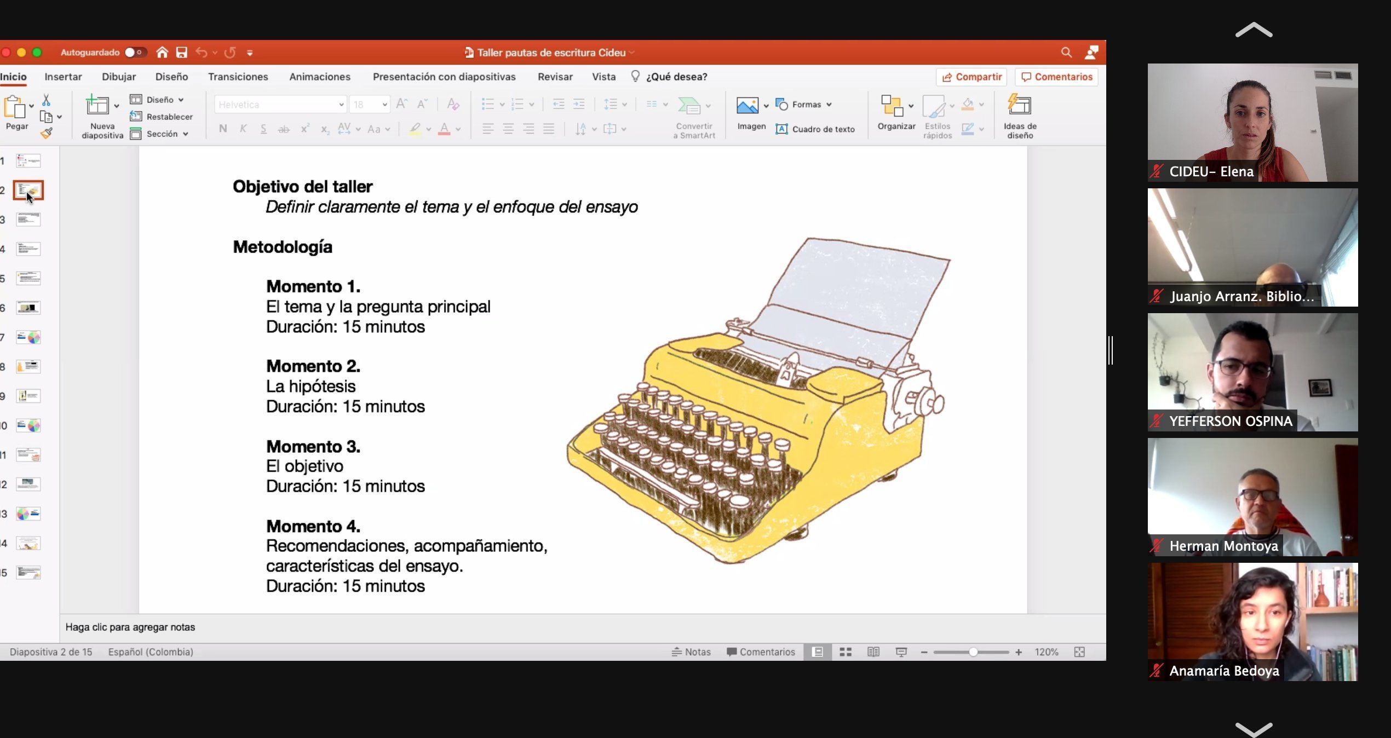
Task: Click the search magnifier icon
Action: pyautogui.click(x=1066, y=53)
